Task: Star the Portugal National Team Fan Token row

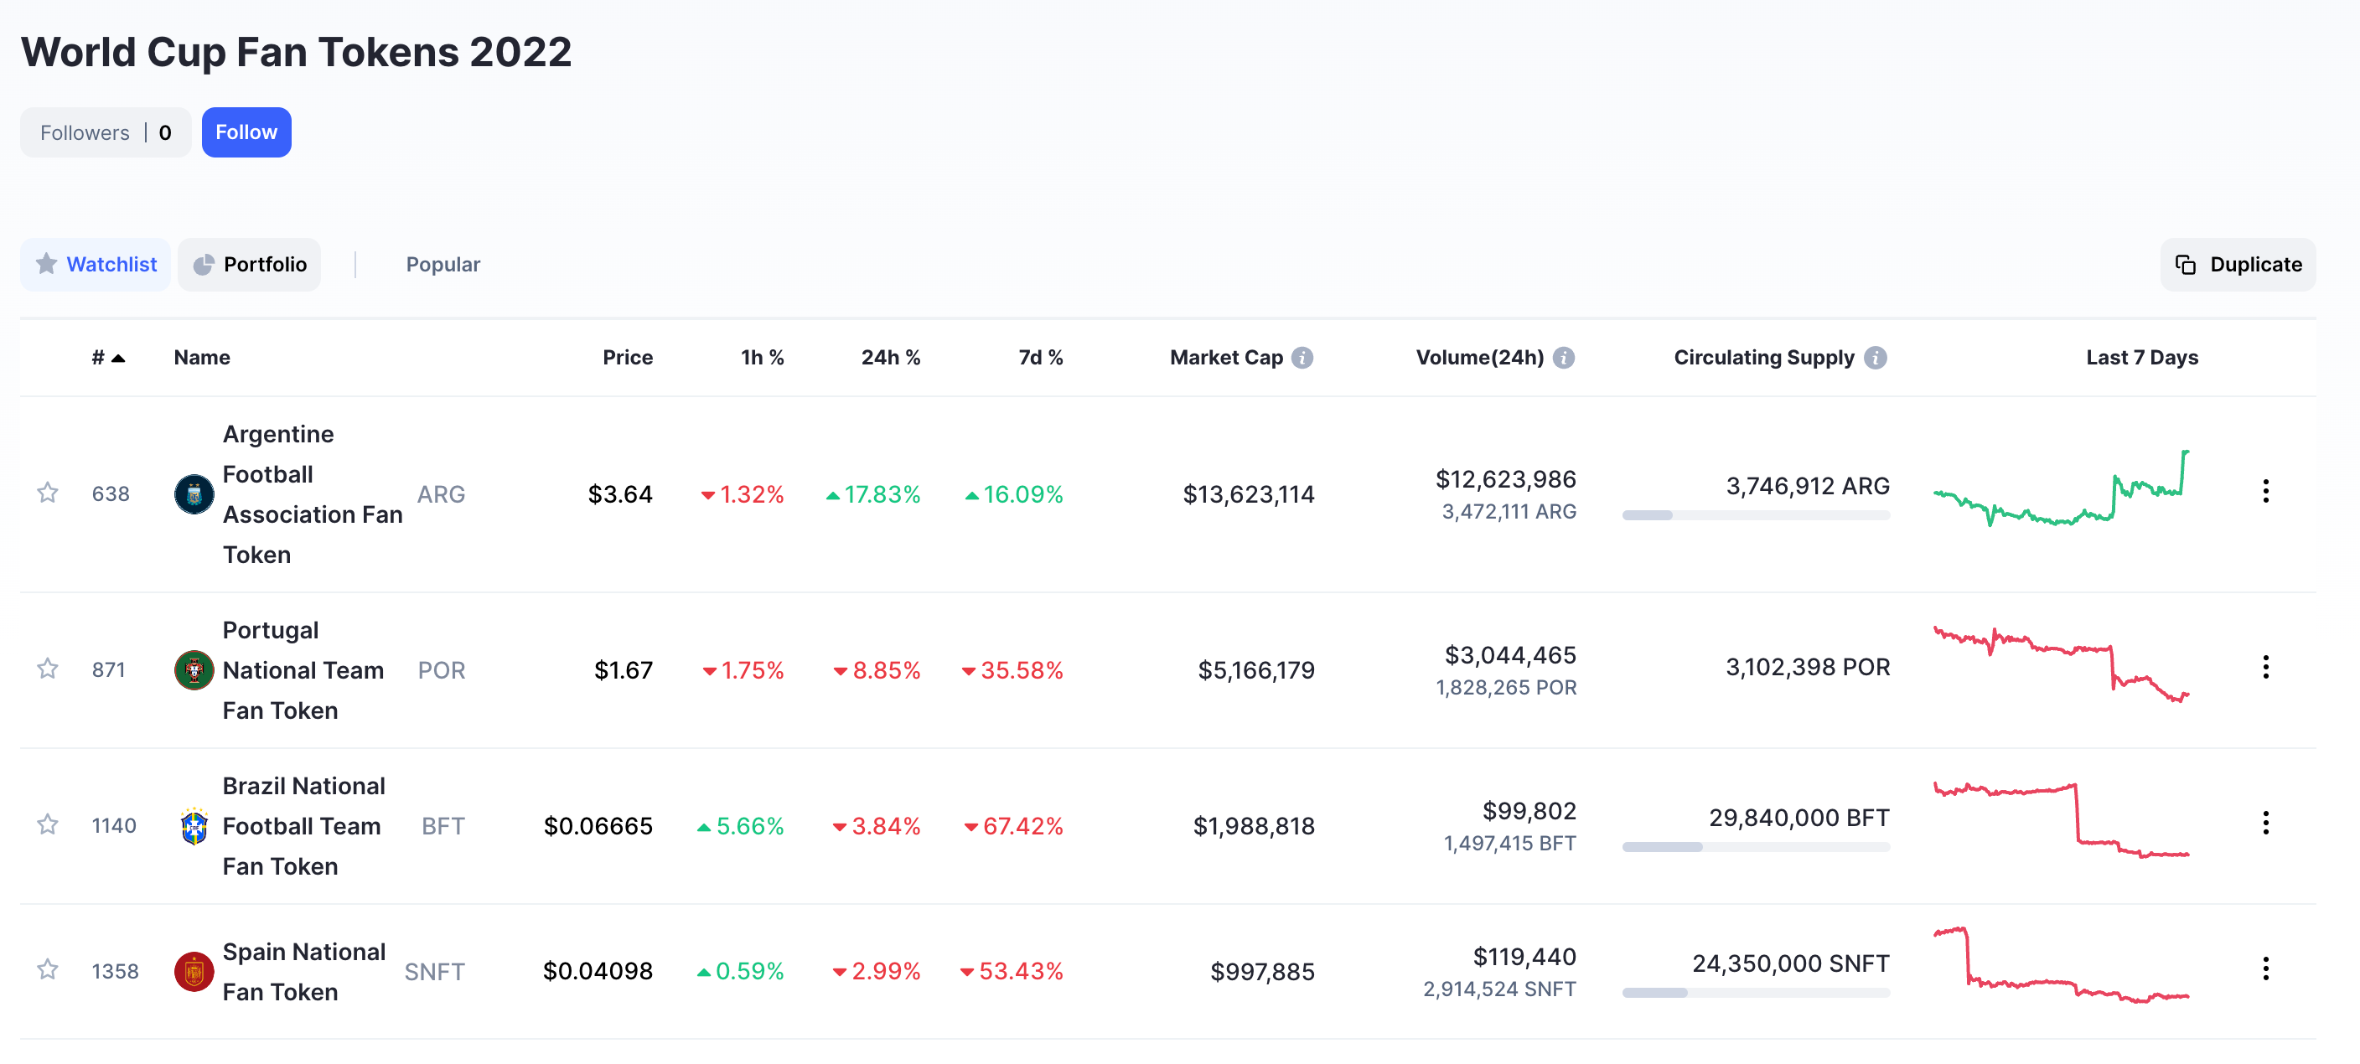Action: 48,669
